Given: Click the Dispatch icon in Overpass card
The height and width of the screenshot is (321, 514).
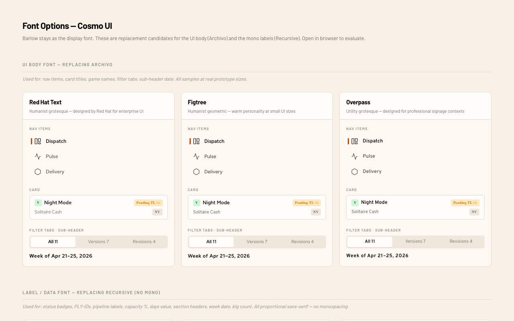Looking at the screenshot, I should point(355,141).
